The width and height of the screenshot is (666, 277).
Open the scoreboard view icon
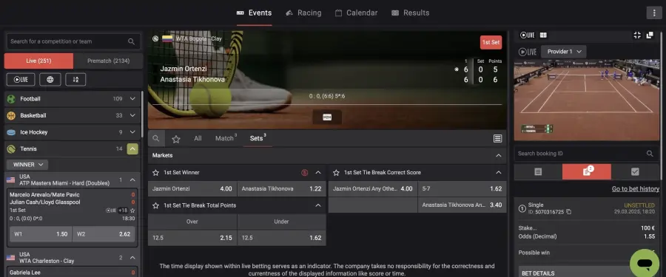(x=543, y=35)
